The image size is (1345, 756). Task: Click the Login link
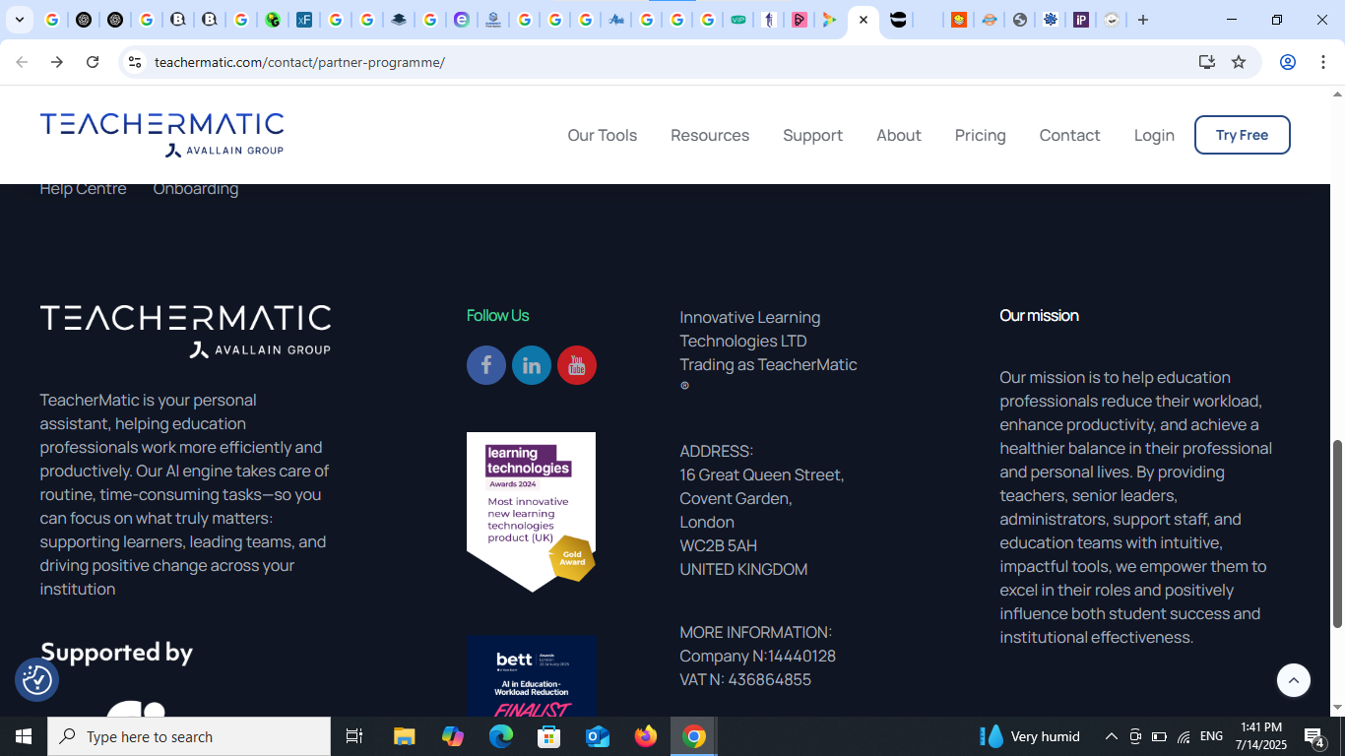pyautogui.click(x=1154, y=135)
